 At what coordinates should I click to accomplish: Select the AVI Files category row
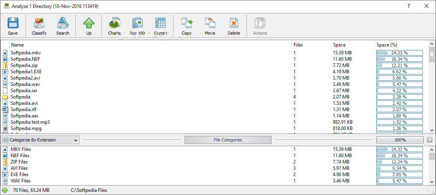pyautogui.click(x=214, y=168)
